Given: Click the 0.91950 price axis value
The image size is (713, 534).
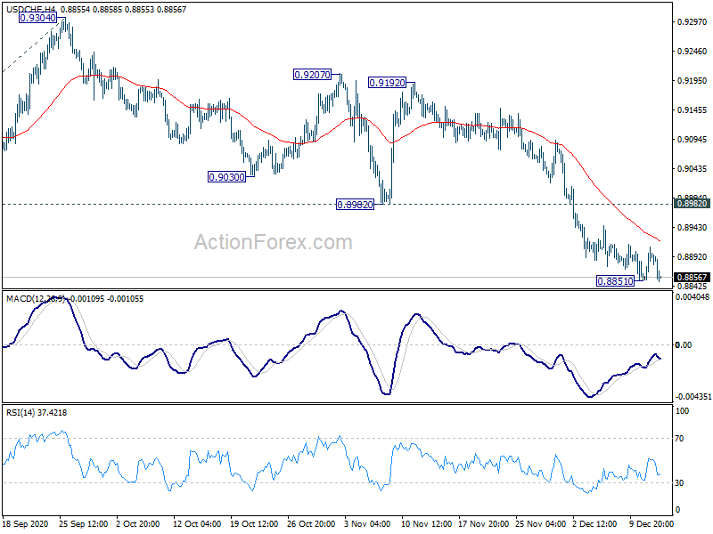Looking at the screenshot, I should [692, 80].
